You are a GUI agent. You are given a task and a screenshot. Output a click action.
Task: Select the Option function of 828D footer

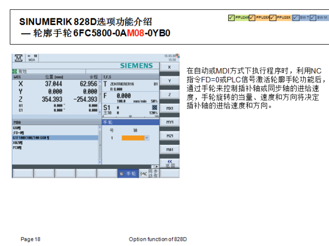point(158,239)
